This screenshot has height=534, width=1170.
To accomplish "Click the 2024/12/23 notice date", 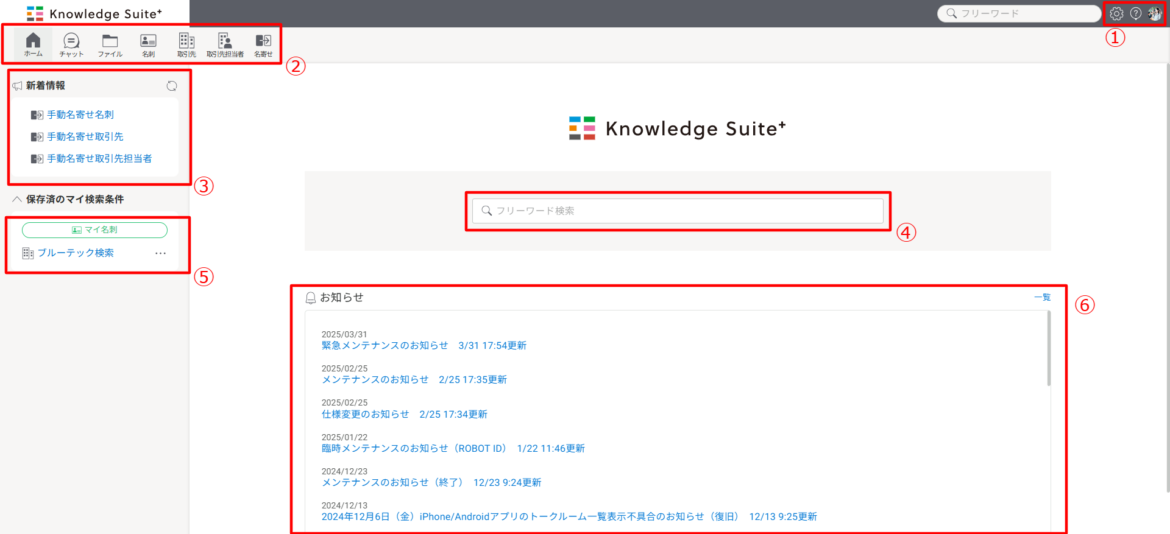I will pos(344,471).
